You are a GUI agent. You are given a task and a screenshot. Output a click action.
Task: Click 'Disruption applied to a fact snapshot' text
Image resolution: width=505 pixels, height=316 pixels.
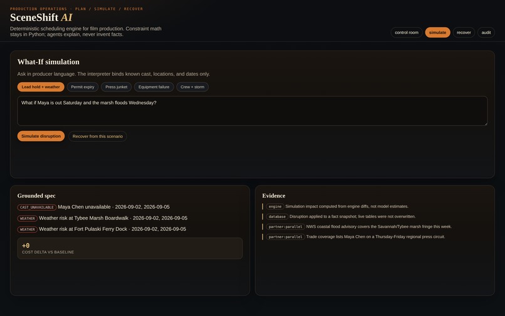[x=353, y=216]
